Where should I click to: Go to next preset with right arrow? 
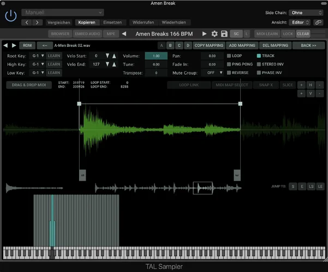[x=205, y=34]
